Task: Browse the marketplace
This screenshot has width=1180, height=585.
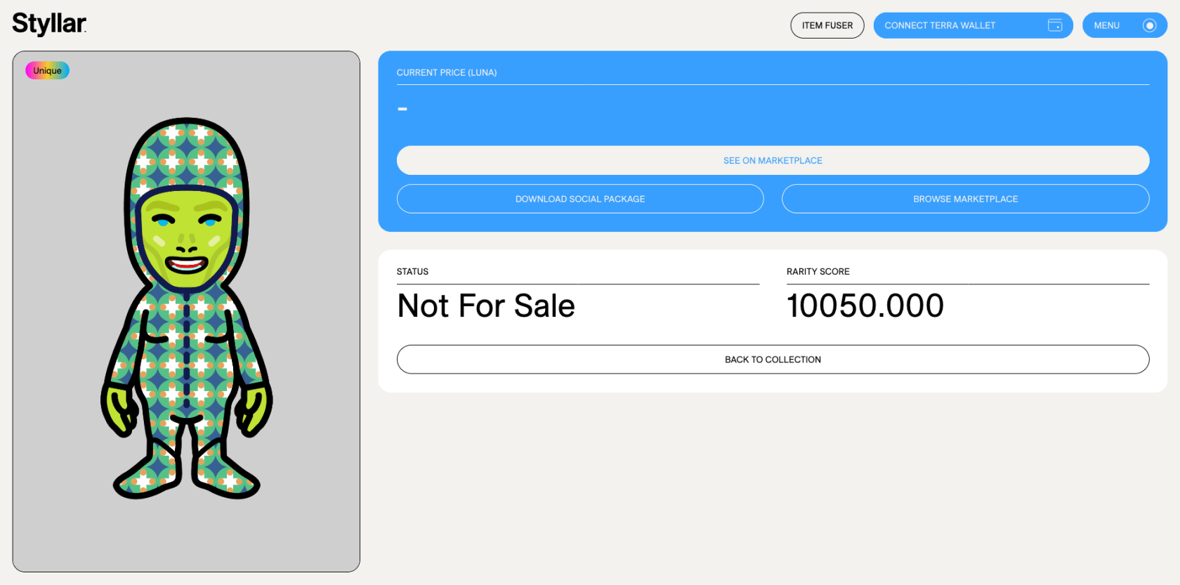Action: [x=966, y=199]
